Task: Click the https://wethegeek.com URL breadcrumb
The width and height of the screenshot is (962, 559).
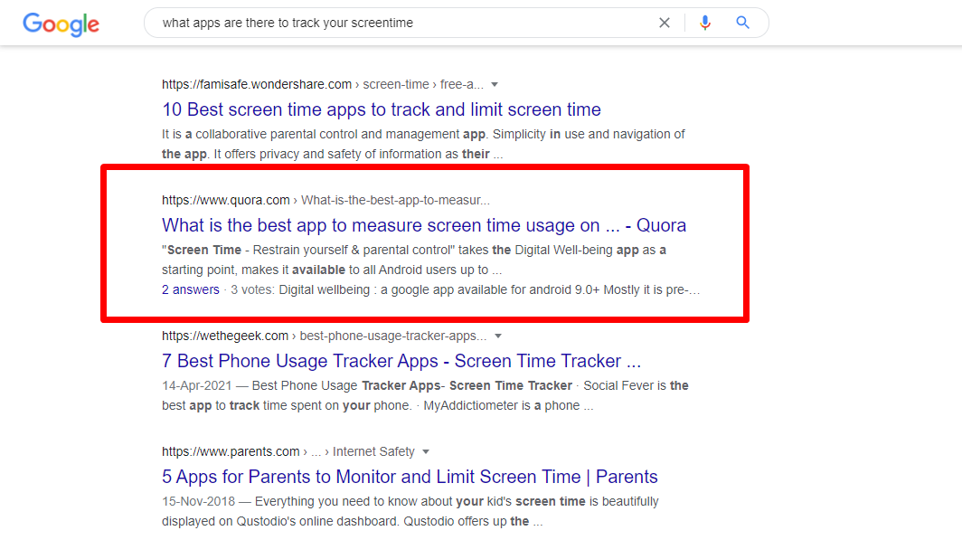Action: [324, 336]
